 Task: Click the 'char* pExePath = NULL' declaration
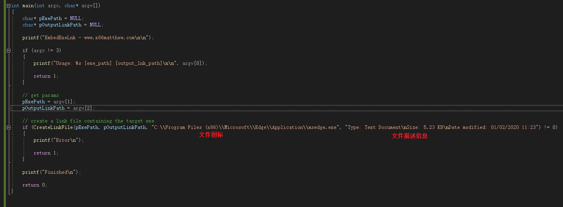(x=53, y=18)
